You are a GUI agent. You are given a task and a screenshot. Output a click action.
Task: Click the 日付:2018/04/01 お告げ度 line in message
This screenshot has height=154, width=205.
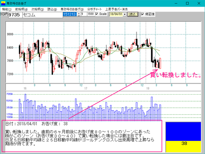pyautogui.click(x=36, y=124)
